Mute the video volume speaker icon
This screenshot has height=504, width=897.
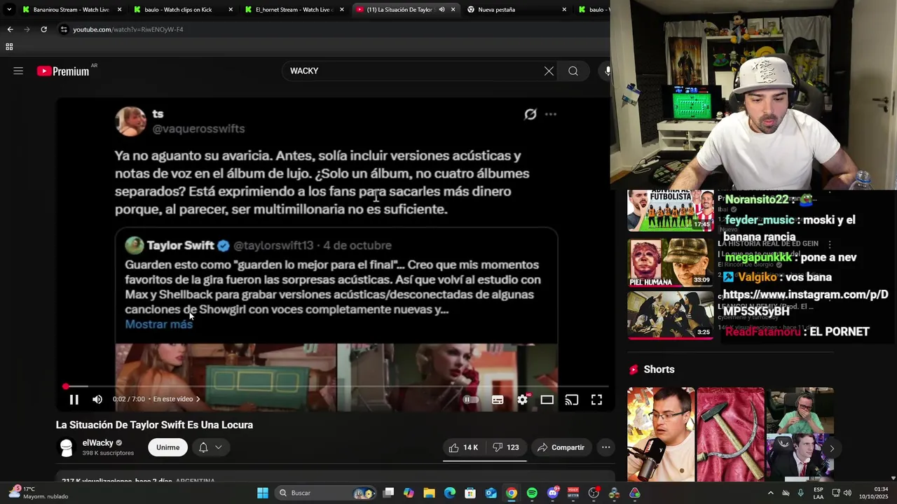pos(97,400)
